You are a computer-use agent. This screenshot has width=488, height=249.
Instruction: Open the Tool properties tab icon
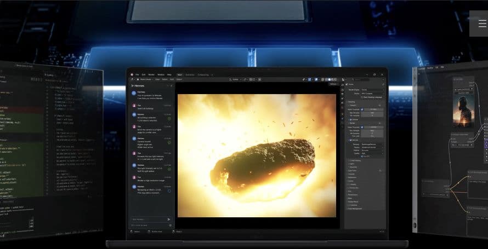[343, 85]
